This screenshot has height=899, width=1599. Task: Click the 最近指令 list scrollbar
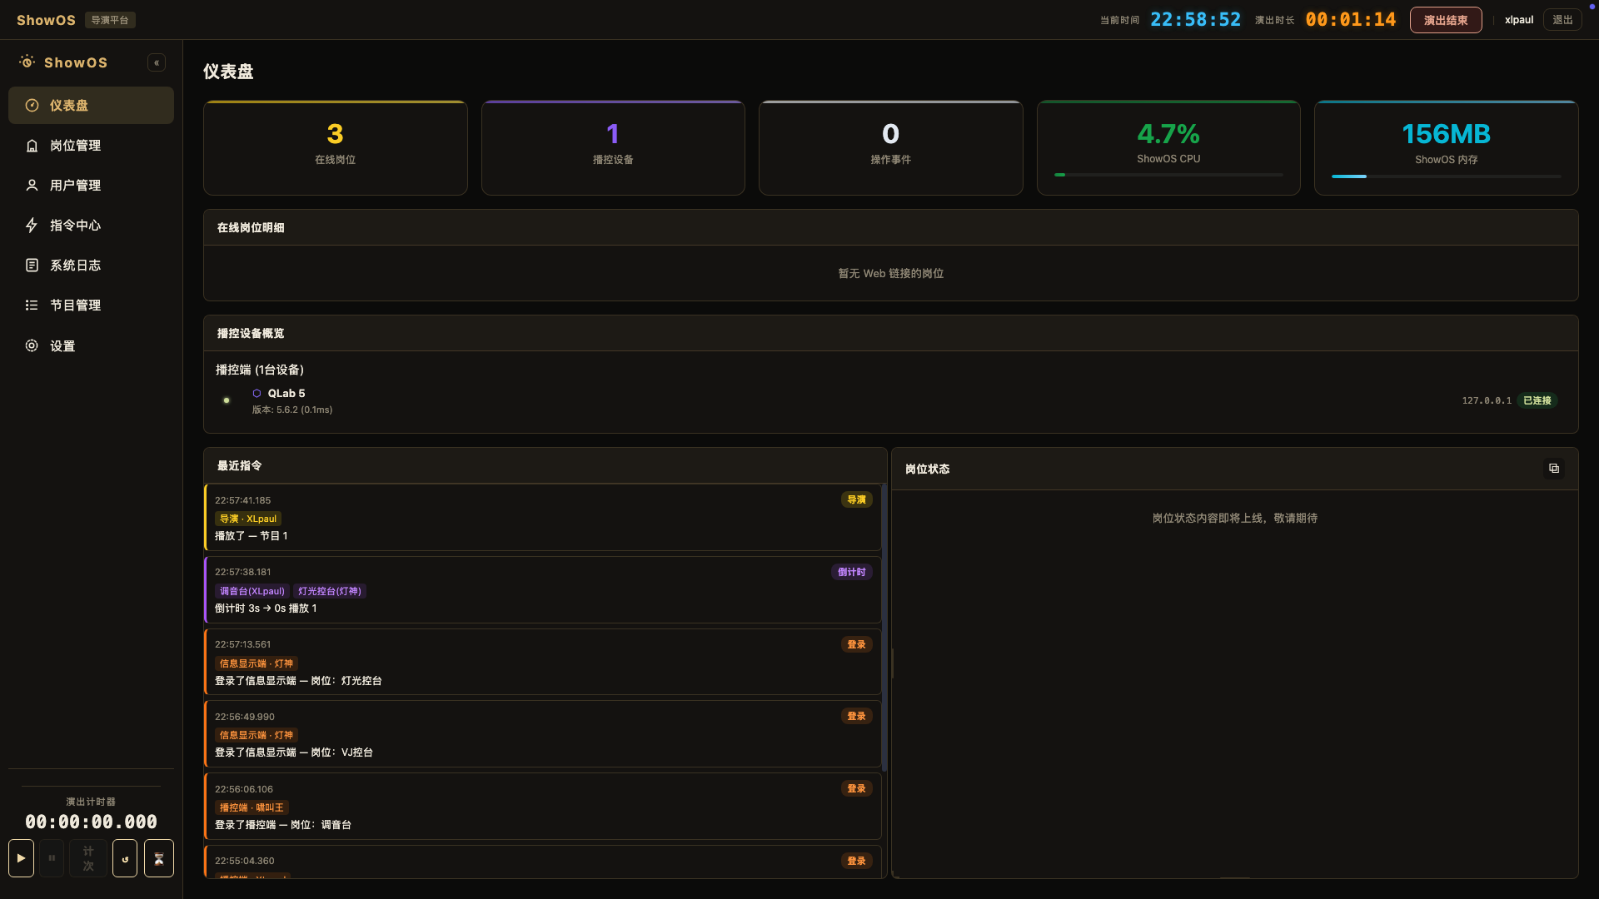[884, 628]
